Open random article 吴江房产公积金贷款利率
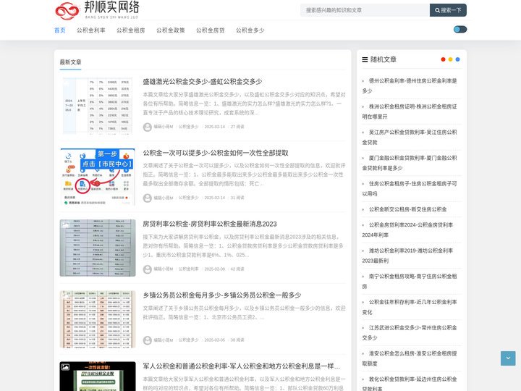Viewport: 521px width, 391px height. click(410, 138)
